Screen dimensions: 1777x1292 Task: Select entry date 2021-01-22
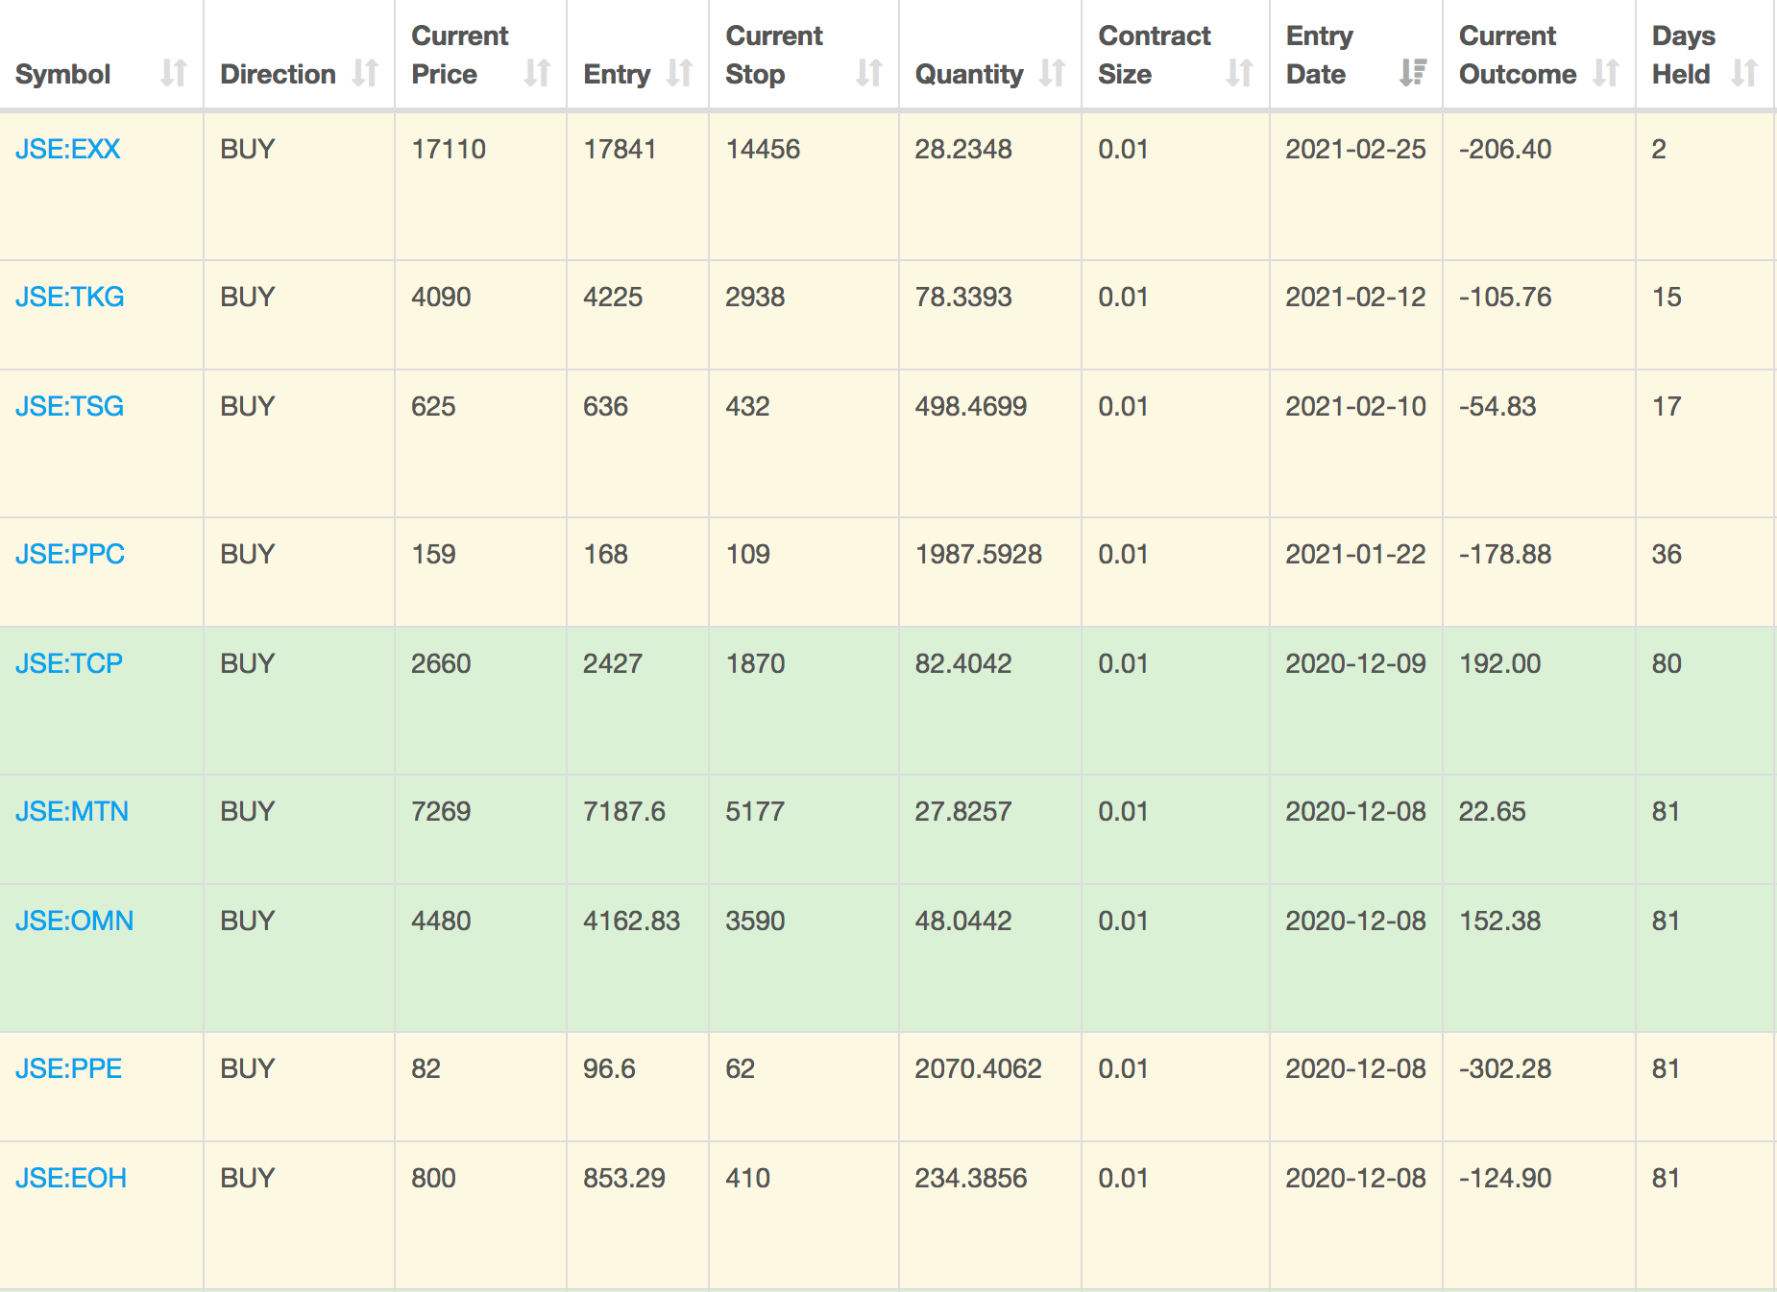click(1355, 554)
